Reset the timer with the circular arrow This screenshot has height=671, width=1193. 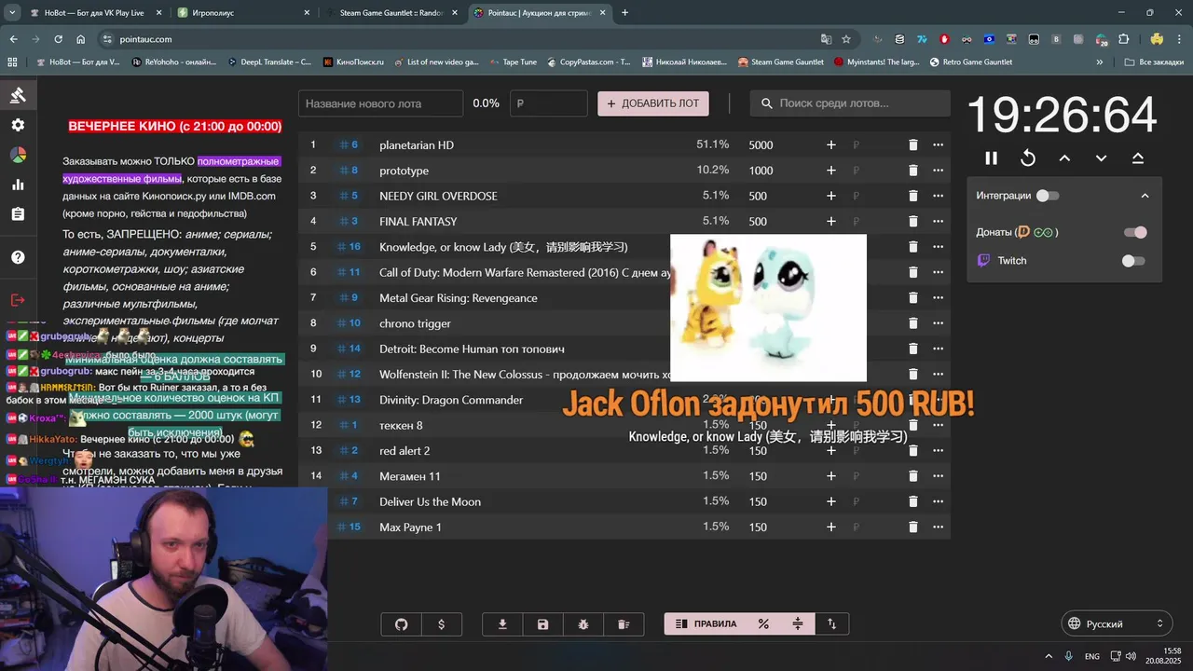tap(1028, 158)
